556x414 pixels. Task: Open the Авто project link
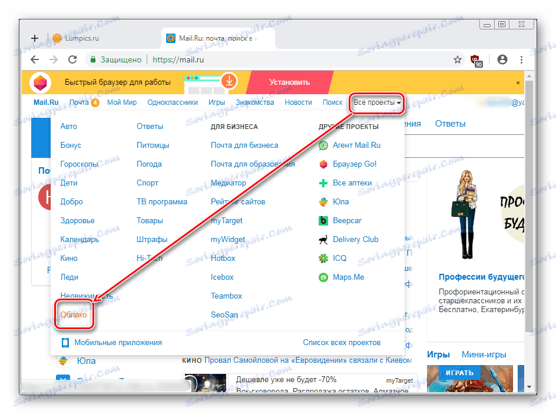[68, 127]
